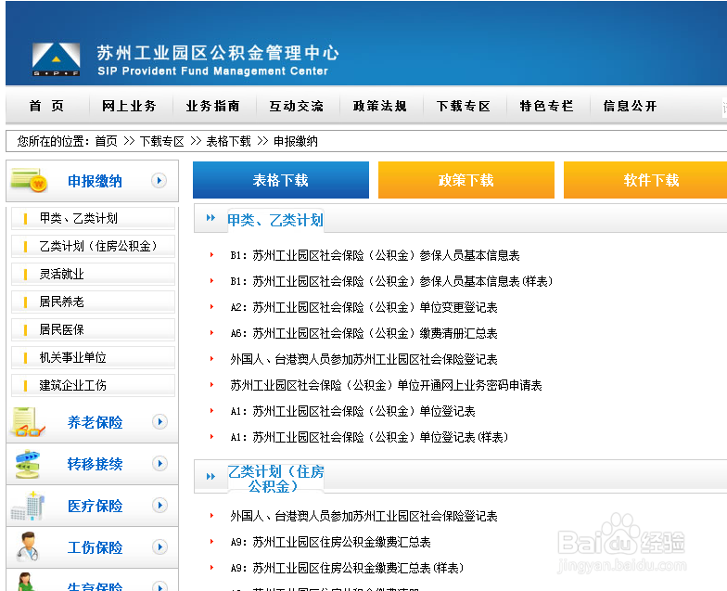
Task: Download B1 参保人员基本信息表(样表)
Action: (391, 281)
